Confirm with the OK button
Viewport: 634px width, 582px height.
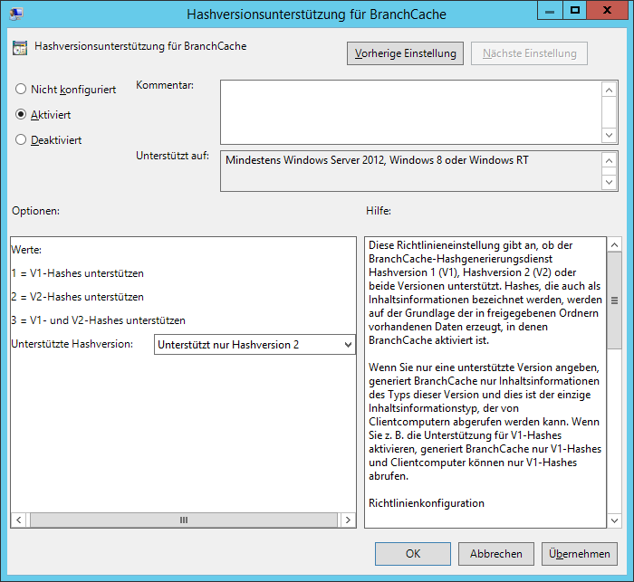tap(413, 554)
